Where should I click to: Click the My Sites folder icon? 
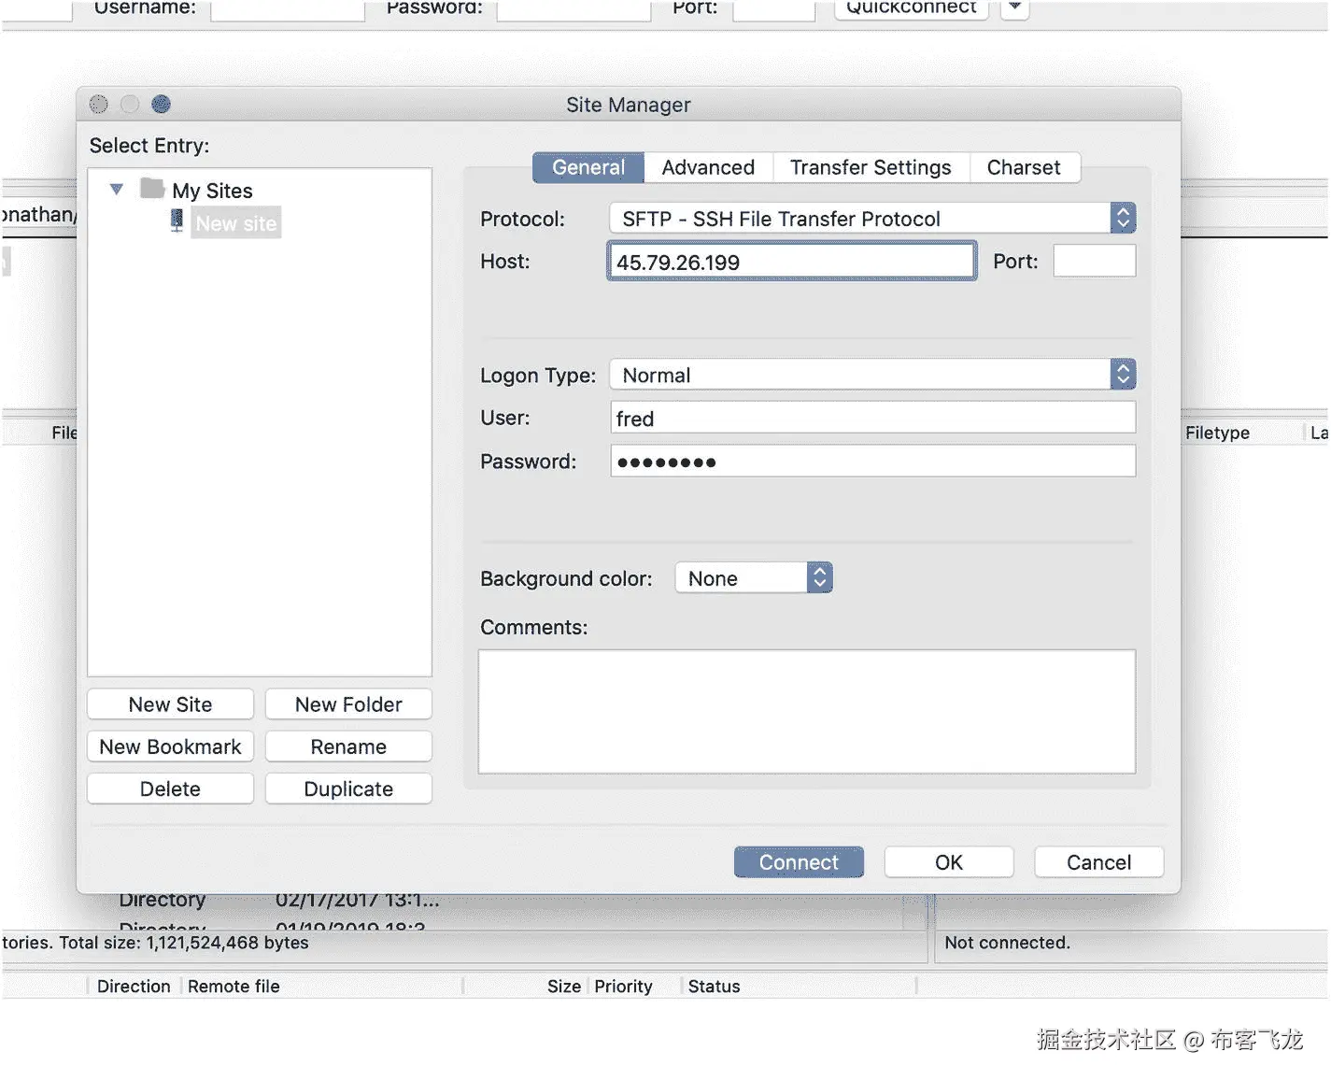[152, 189]
